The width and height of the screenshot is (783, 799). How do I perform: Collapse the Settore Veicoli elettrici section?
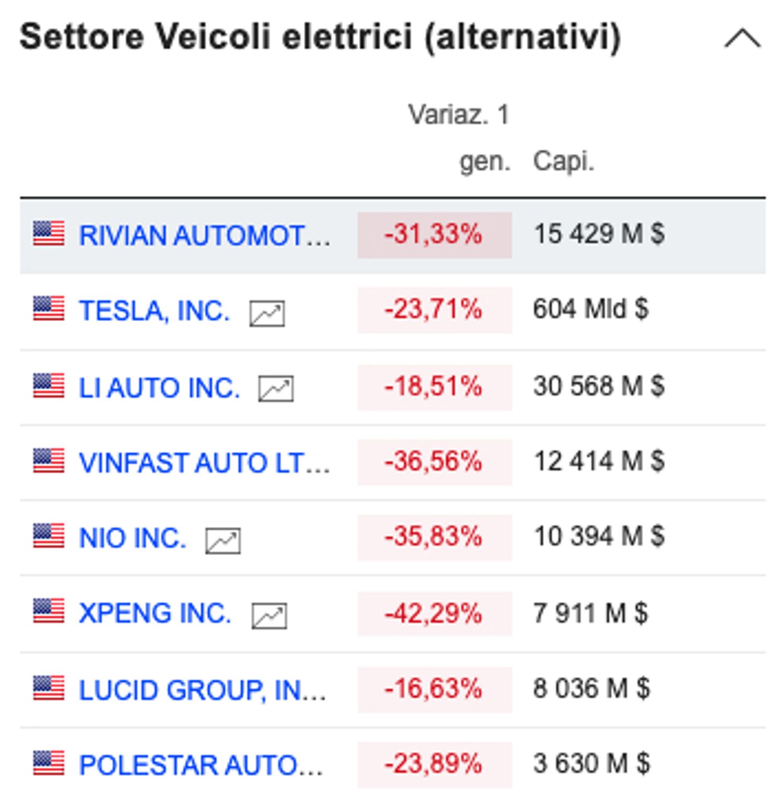(742, 39)
